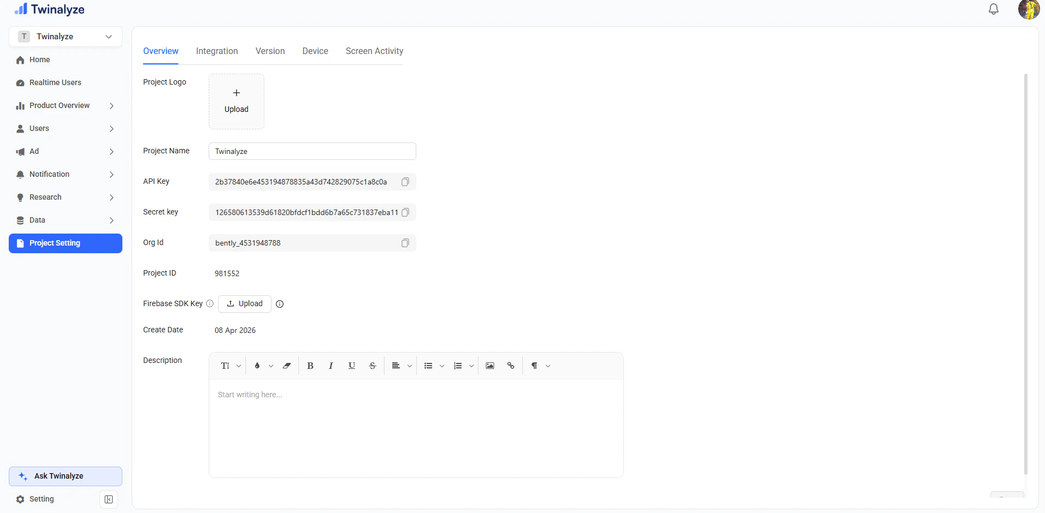Image resolution: width=1045 pixels, height=513 pixels.
Task: Click the Create Date 08 Apr 2026
Action: point(235,330)
